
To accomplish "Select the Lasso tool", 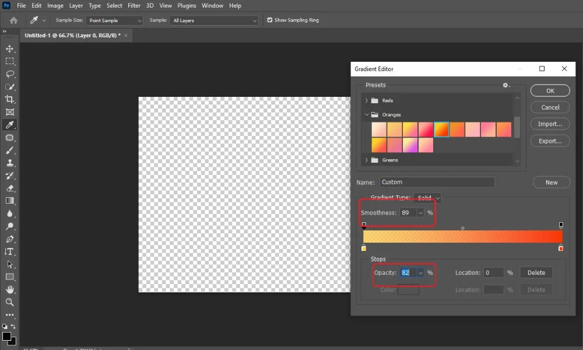I will click(x=9, y=74).
